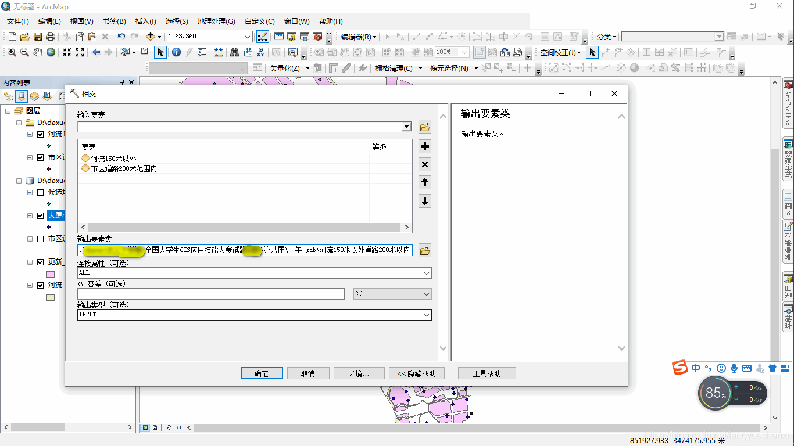This screenshot has height=446, width=794.
Task: Open the map scale 1:63,360 dropdown
Action: tap(248, 37)
